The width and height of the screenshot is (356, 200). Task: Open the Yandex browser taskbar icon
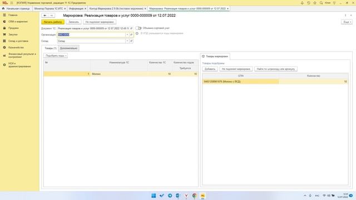point(186,196)
